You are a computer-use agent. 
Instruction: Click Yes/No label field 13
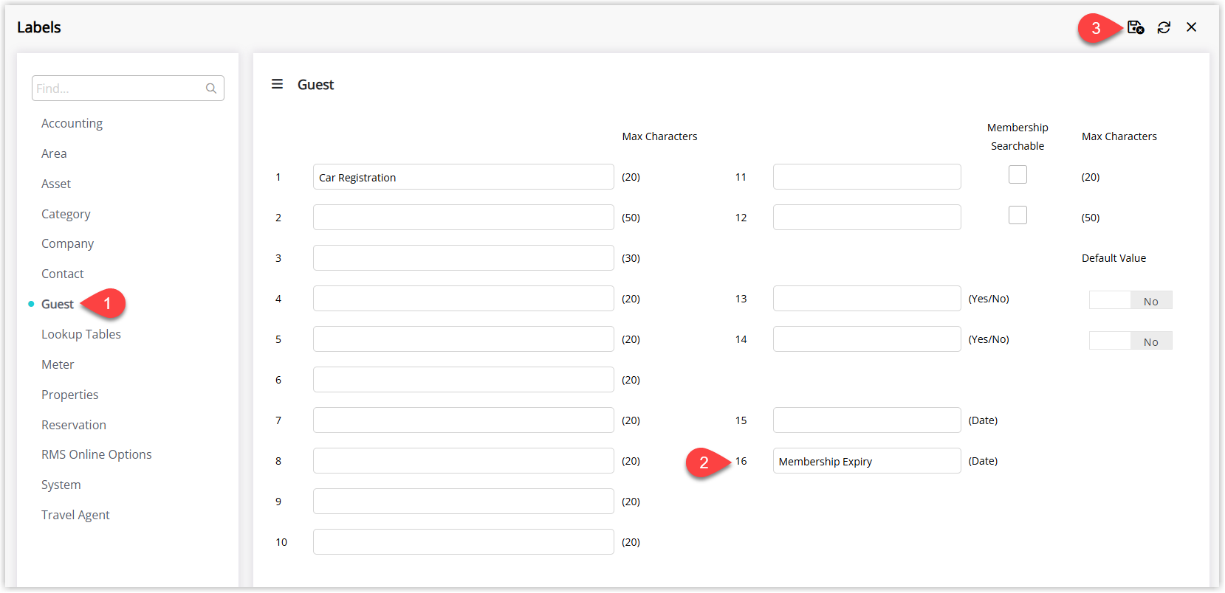click(867, 299)
